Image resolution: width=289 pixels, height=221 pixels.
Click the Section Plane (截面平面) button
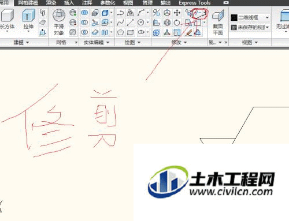pos(218,22)
